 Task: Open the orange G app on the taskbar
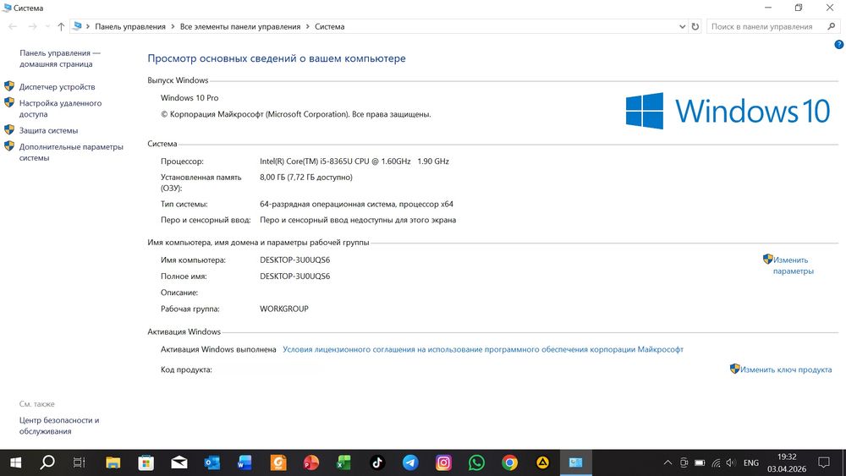point(278,462)
